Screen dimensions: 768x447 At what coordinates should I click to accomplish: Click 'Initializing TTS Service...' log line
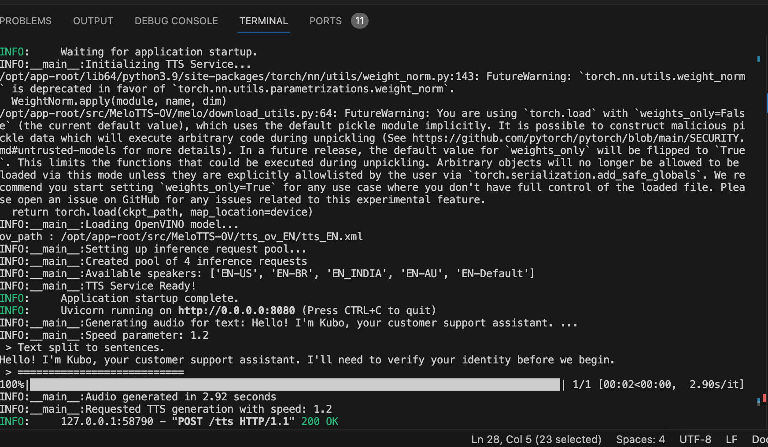point(126,64)
